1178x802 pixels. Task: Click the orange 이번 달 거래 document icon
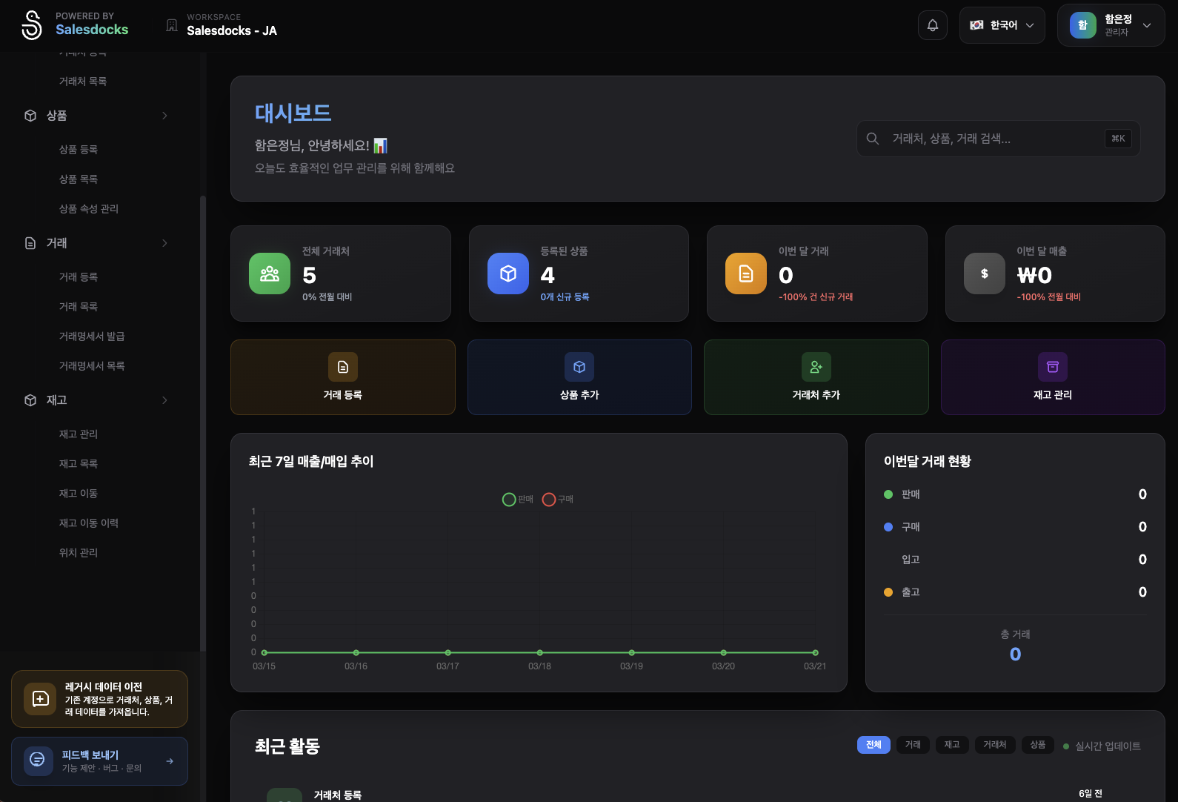pyautogui.click(x=746, y=274)
